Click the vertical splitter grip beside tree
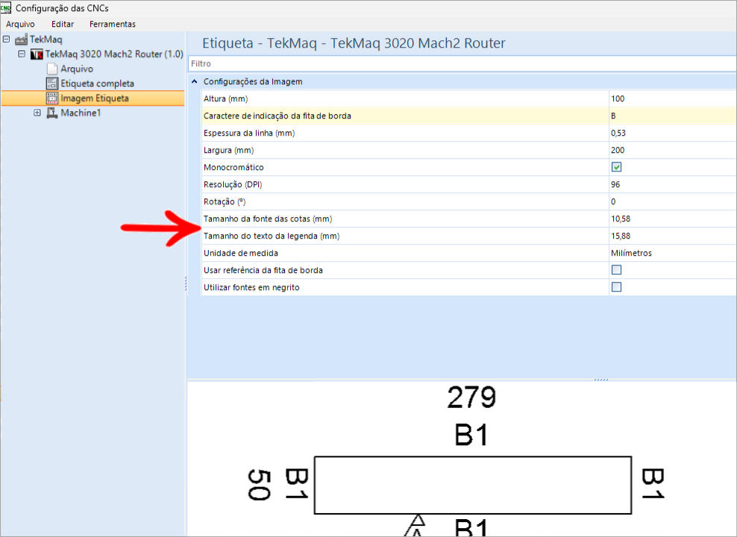The image size is (737, 537). [x=186, y=283]
